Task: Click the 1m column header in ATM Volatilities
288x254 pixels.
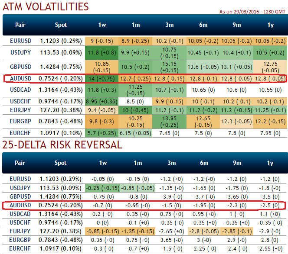Action: pos(136,25)
